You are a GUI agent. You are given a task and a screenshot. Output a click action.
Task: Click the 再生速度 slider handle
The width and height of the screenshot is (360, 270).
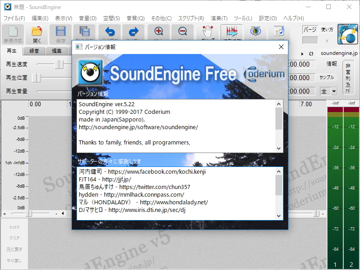[59, 64]
